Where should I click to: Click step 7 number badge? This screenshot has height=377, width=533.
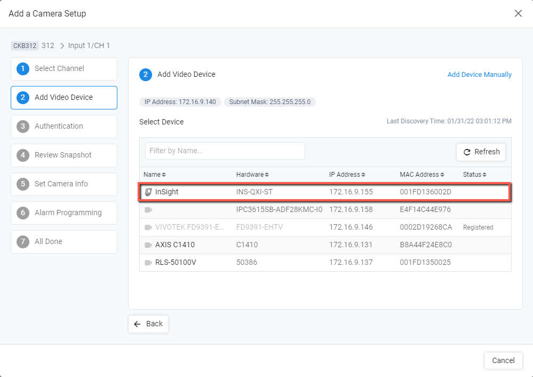(x=23, y=242)
